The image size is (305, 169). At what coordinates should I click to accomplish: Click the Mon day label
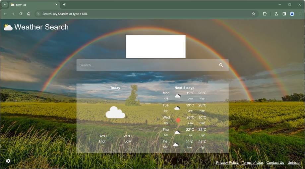coord(166,93)
